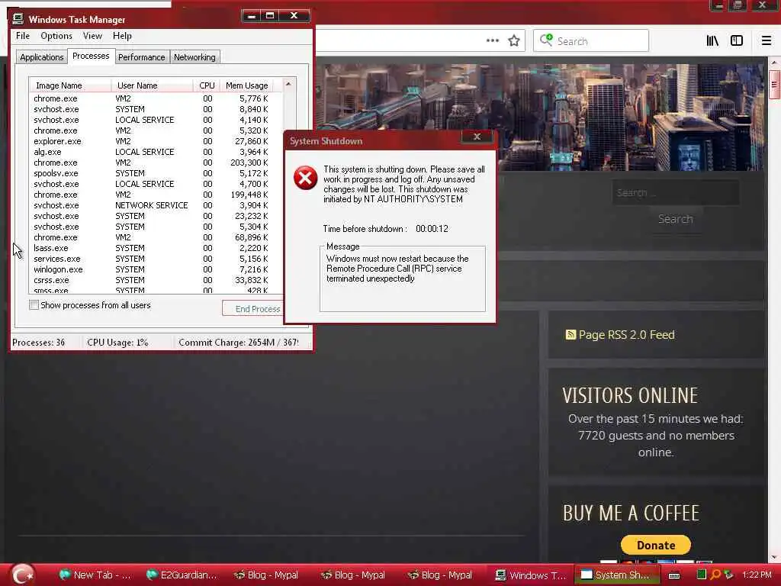Click the RSS feed icon beside Page RSS 2.0 Feed
This screenshot has width=781, height=586.
[x=570, y=334]
